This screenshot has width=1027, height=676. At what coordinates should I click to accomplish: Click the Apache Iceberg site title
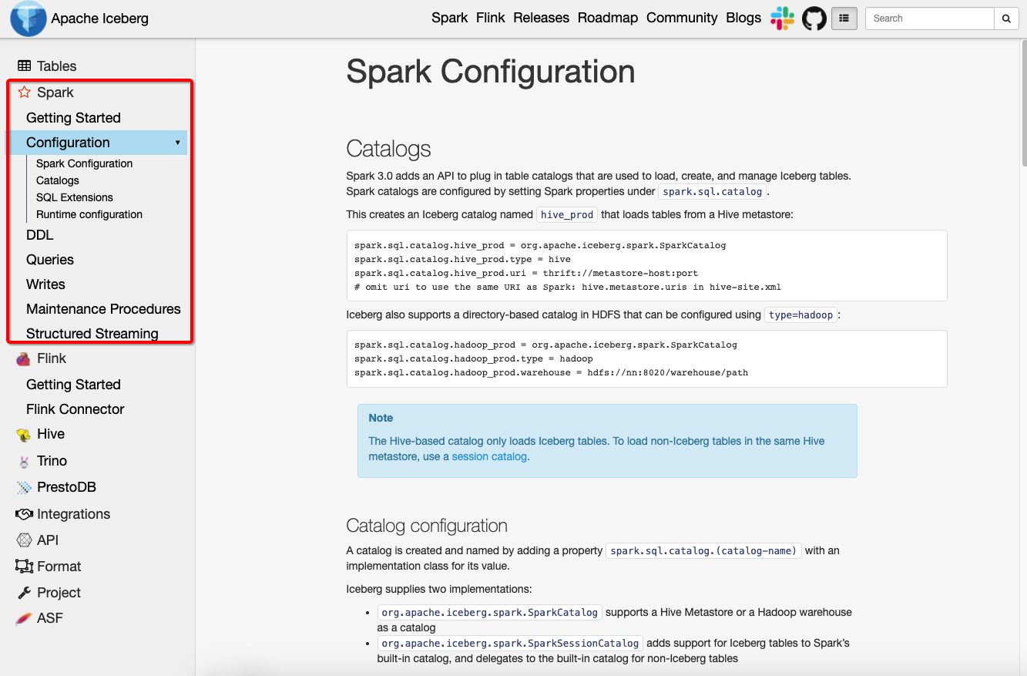100,18
